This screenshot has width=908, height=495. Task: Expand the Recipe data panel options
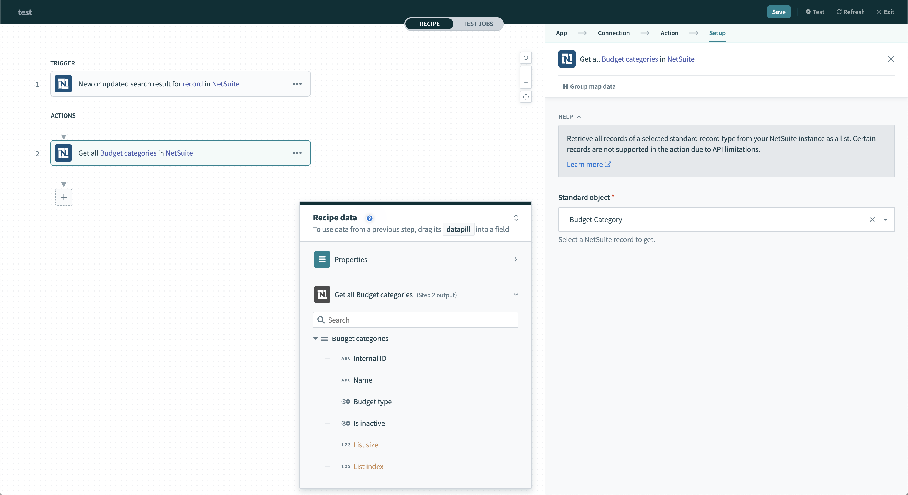[x=515, y=217]
